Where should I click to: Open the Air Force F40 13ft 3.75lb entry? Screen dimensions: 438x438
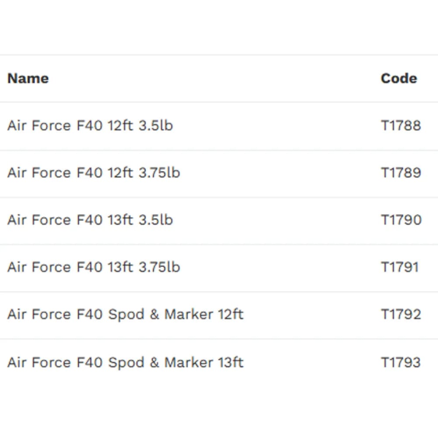[94, 267]
